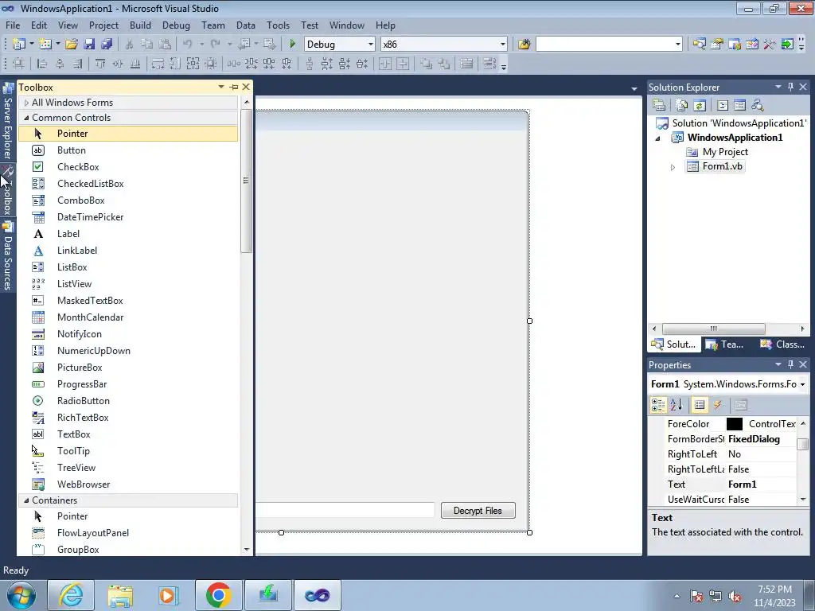The height and width of the screenshot is (611, 815).
Task: Open Form1 object selector dropdown in Properties
Action: coord(802,384)
